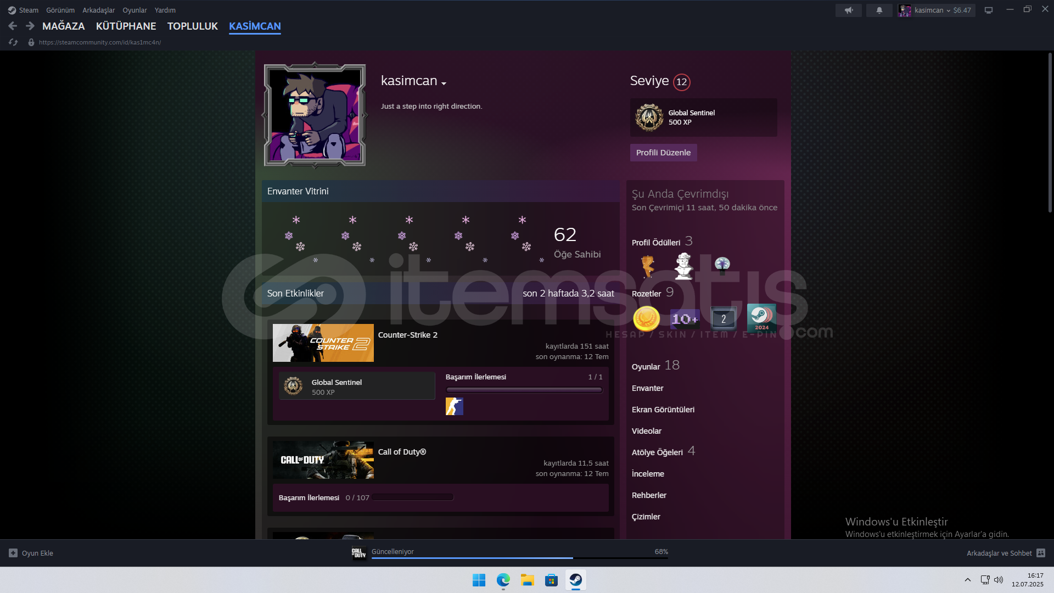The width and height of the screenshot is (1054, 593).
Task: Click the Call of Duty download icon
Action: coord(359,553)
